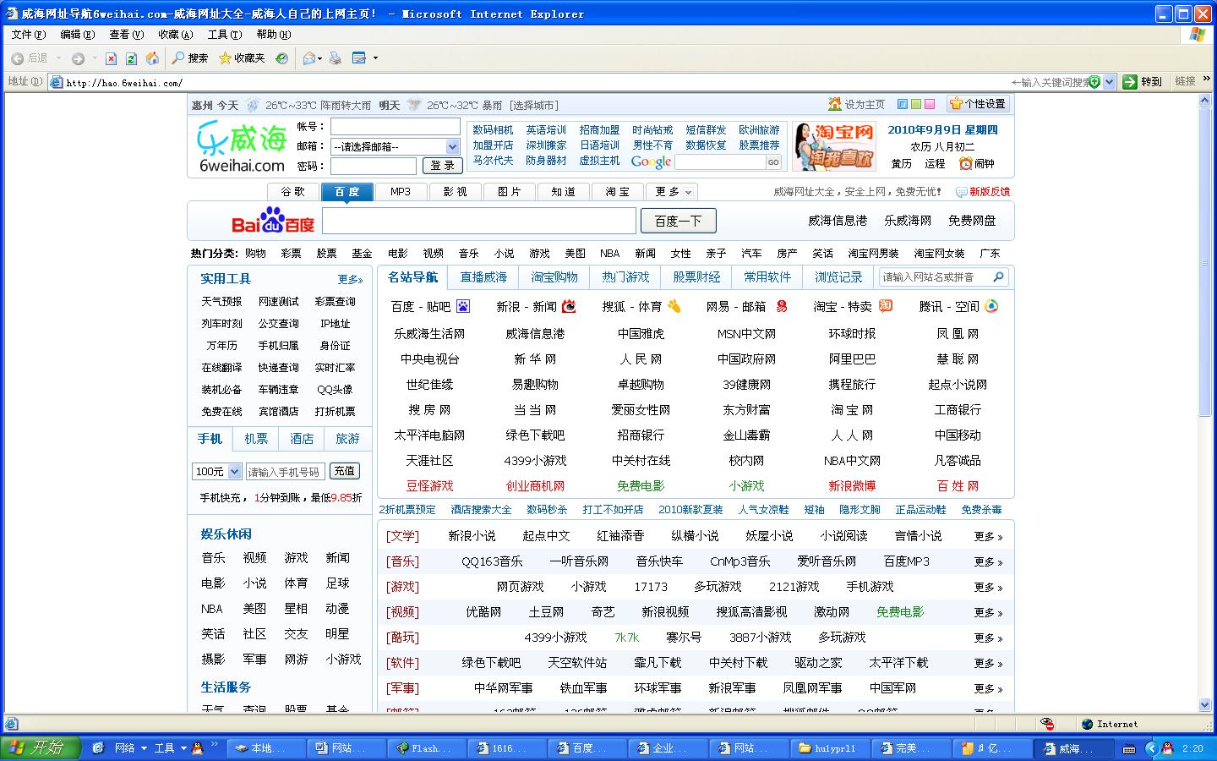Viewport: 1217px width, 761px height.
Task: Open the 乐威海生活网 link
Action: click(429, 334)
